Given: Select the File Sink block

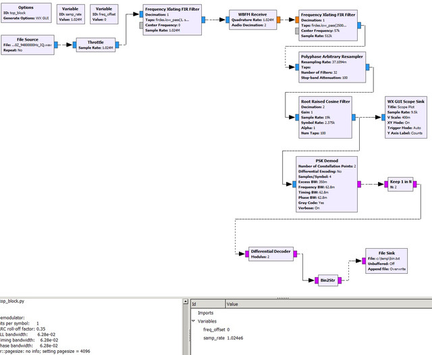Looking at the screenshot, I should tap(386, 261).
